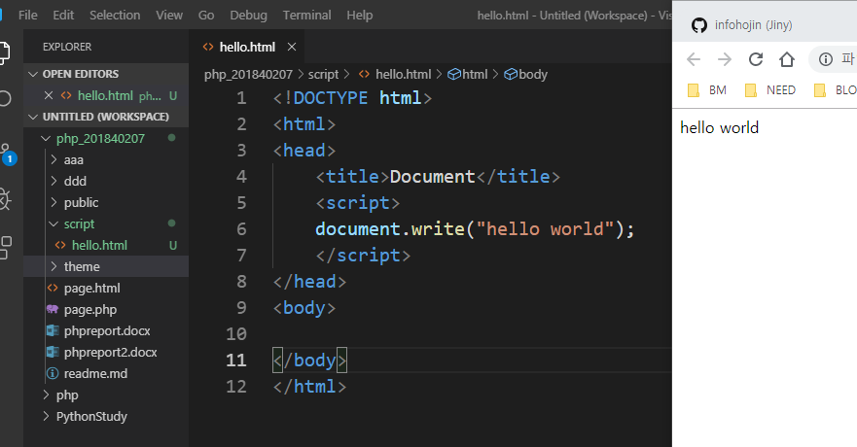Viewport: 857px width, 447px height.
Task: Click body symbol icon in breadcrumb
Action: point(510,74)
